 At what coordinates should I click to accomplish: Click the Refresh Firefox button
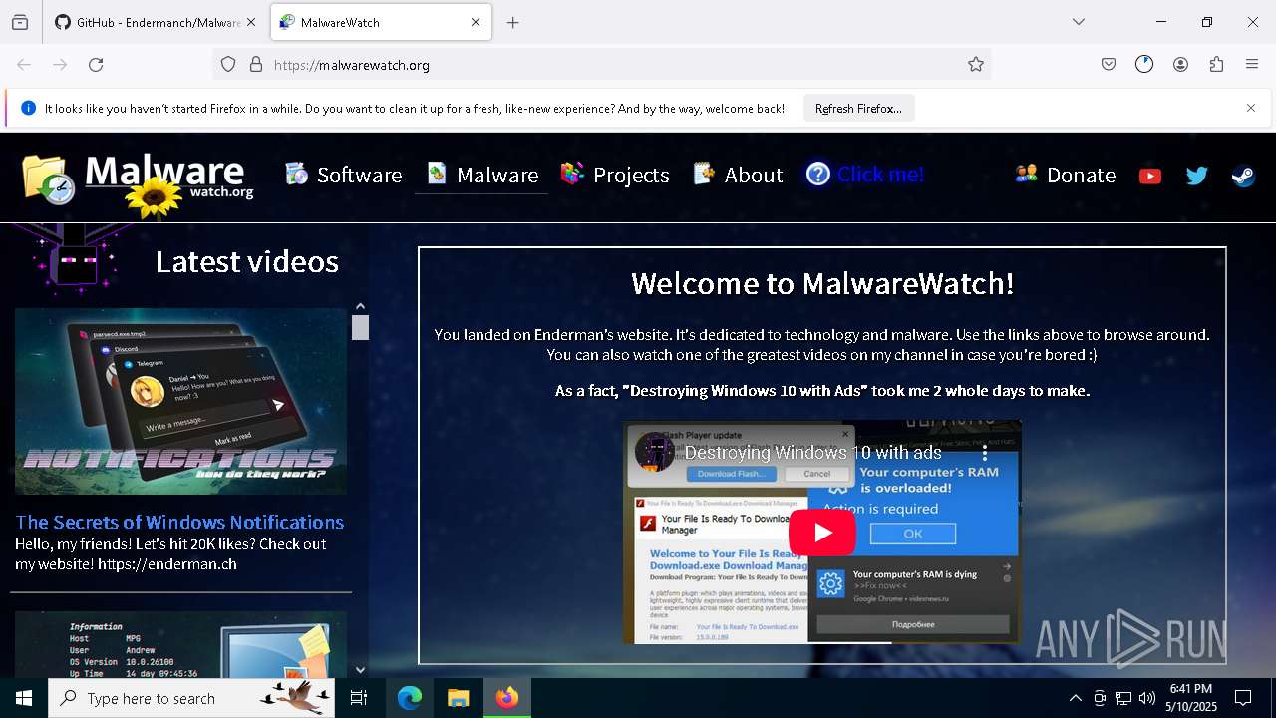tap(858, 108)
